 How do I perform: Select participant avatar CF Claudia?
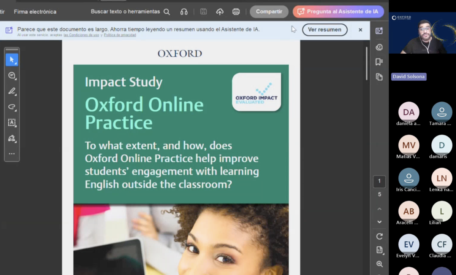click(x=442, y=245)
